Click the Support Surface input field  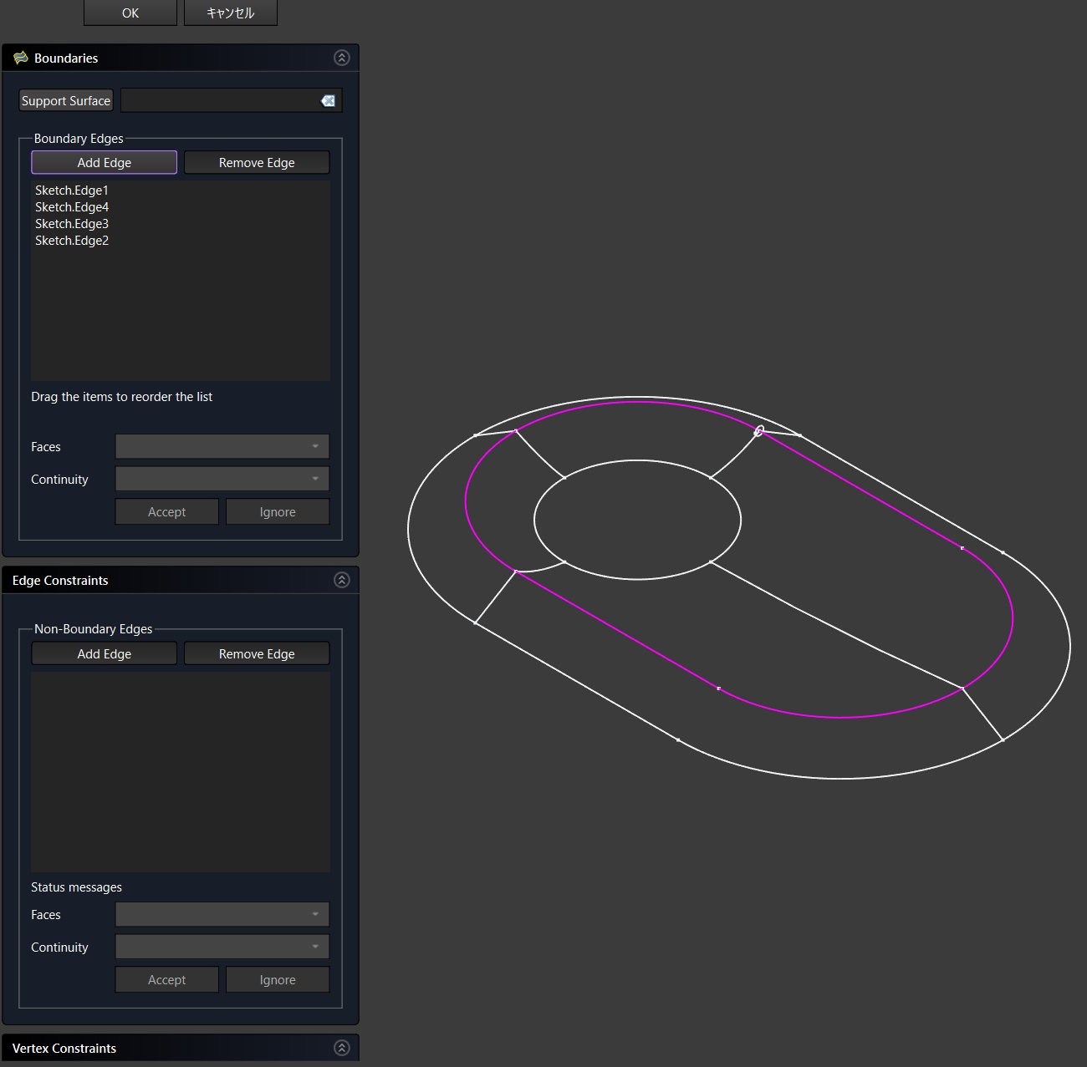pos(219,100)
